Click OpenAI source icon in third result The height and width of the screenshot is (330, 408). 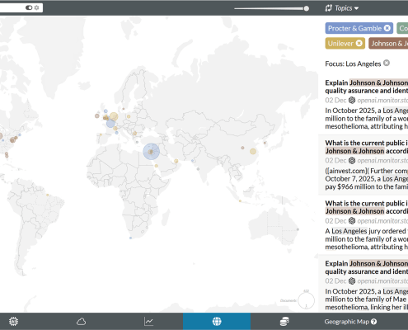(x=352, y=220)
